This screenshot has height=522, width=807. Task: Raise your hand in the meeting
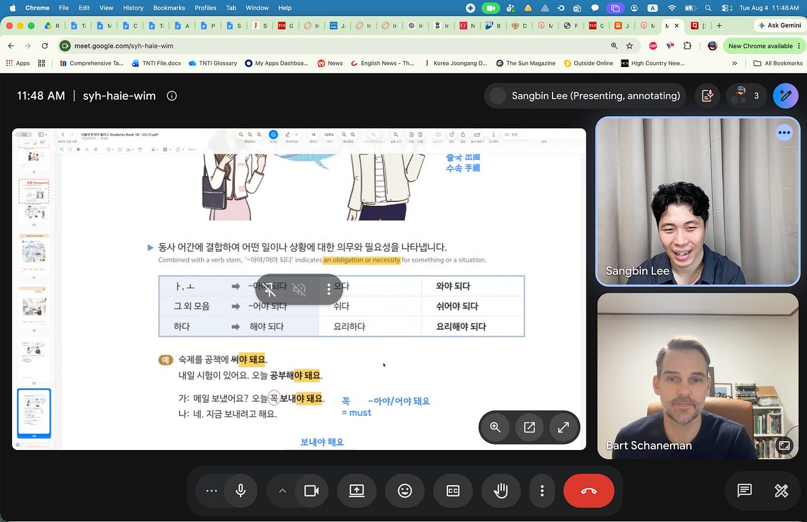pos(501,490)
